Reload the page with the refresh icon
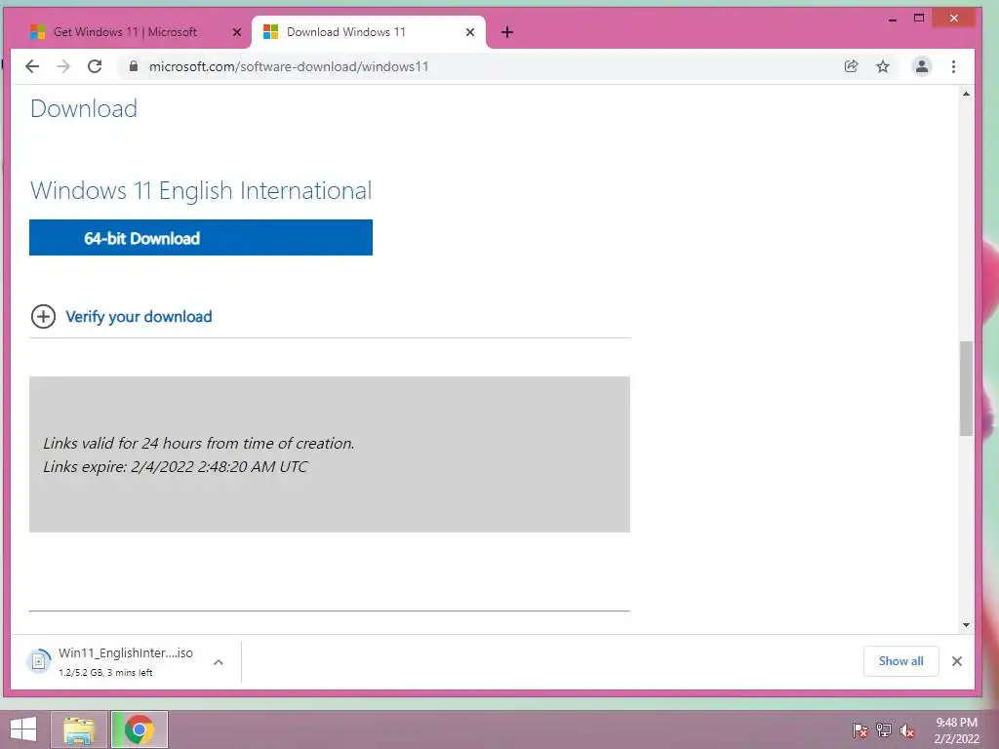This screenshot has width=999, height=749. click(x=95, y=66)
